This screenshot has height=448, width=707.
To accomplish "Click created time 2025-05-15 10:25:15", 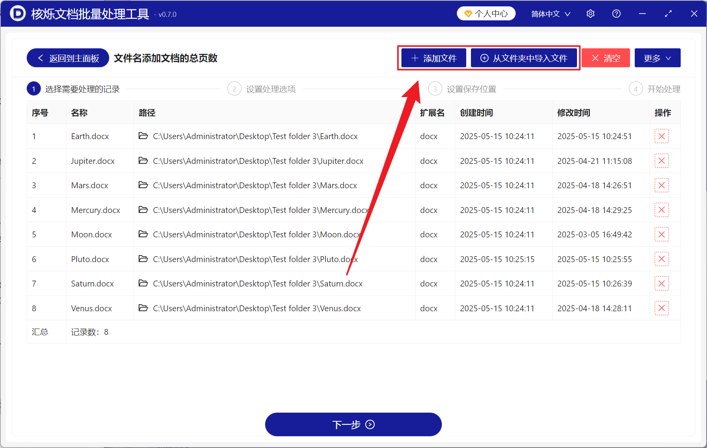I will (x=497, y=259).
